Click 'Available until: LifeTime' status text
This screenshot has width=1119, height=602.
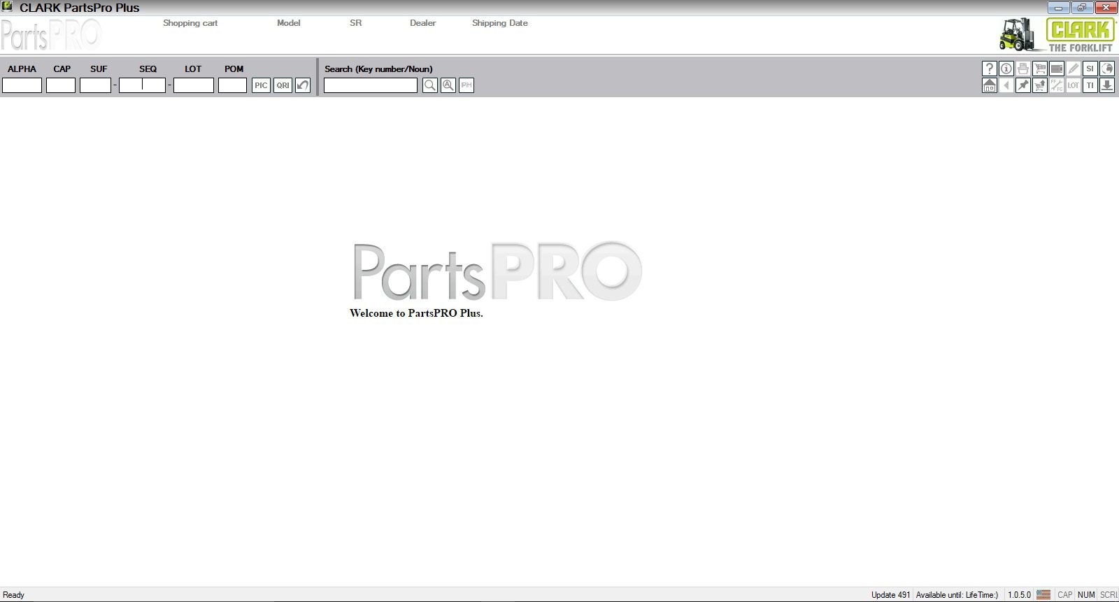(957, 595)
